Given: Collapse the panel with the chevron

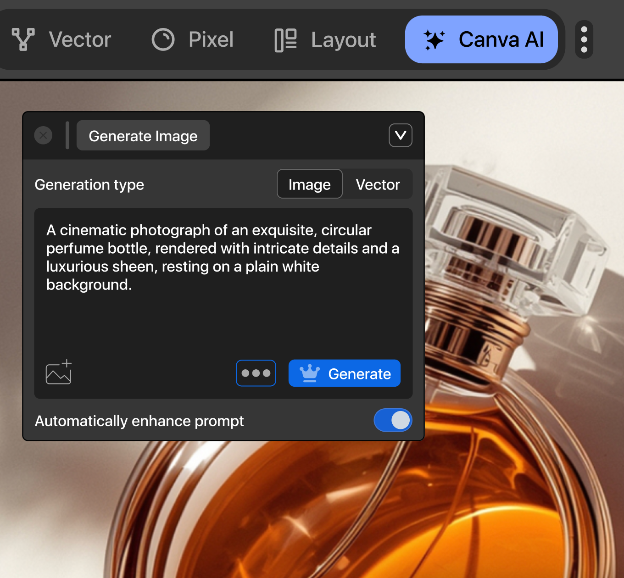Looking at the screenshot, I should tap(400, 135).
